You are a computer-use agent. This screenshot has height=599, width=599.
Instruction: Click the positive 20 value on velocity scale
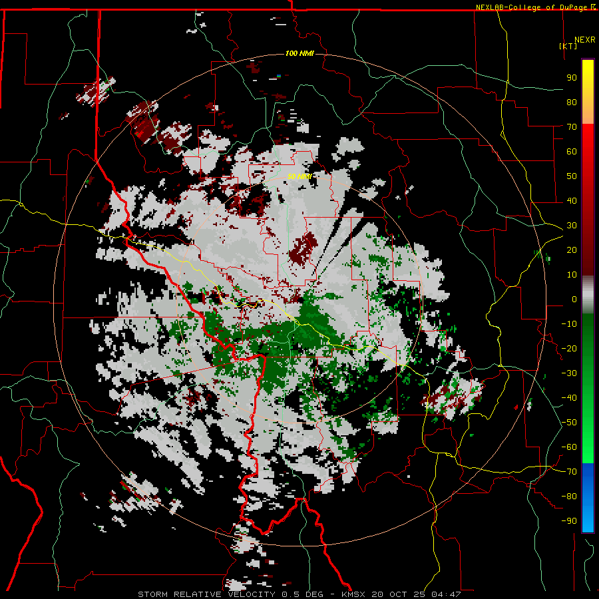pyautogui.click(x=572, y=250)
